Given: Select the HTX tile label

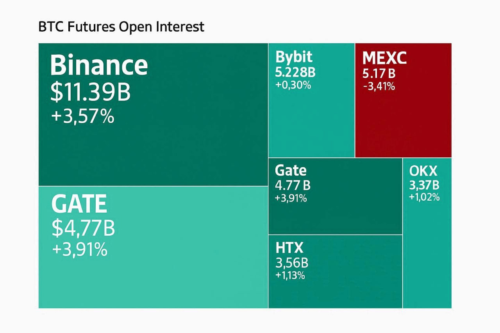Looking at the screenshot, I should 289,248.
